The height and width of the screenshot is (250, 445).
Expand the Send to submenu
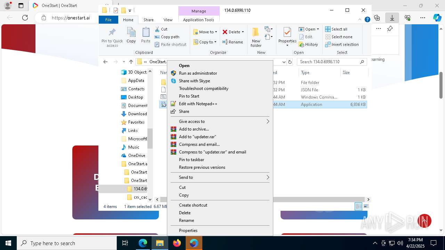220,177
